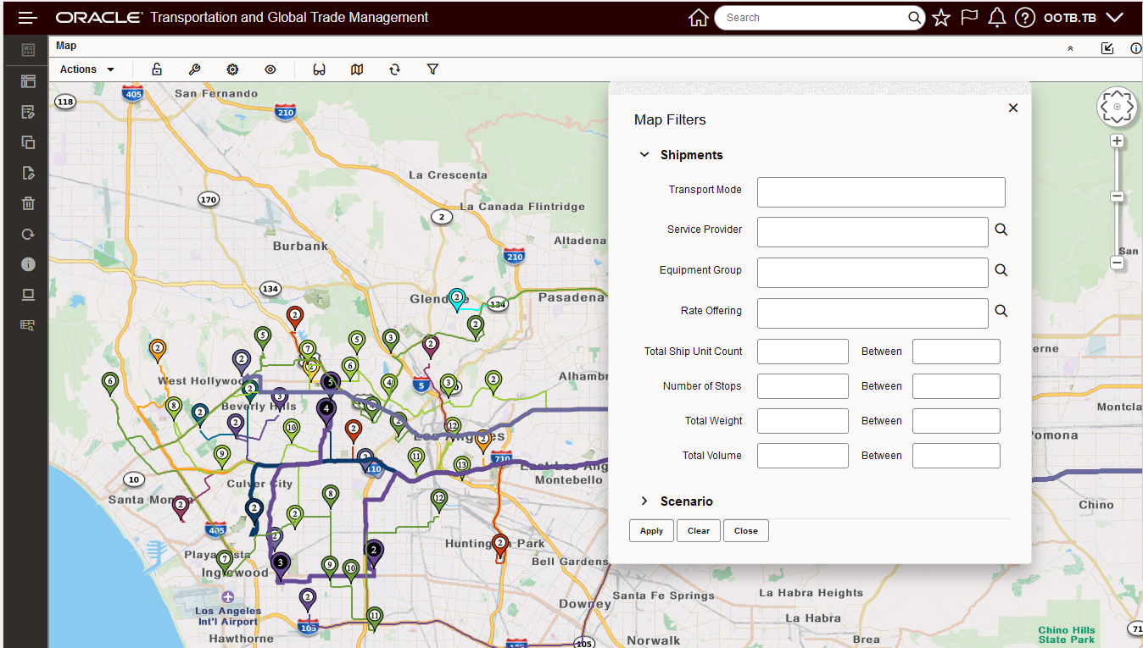This screenshot has width=1143, height=648.
Task: Expand the Scenario filter section
Action: [x=644, y=501]
